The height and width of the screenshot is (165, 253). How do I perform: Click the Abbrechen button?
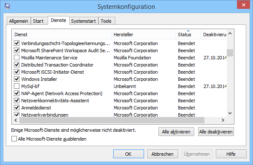163,154
